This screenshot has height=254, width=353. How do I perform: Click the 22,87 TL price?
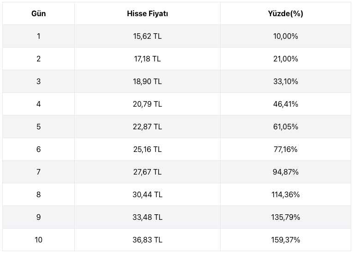(x=147, y=127)
